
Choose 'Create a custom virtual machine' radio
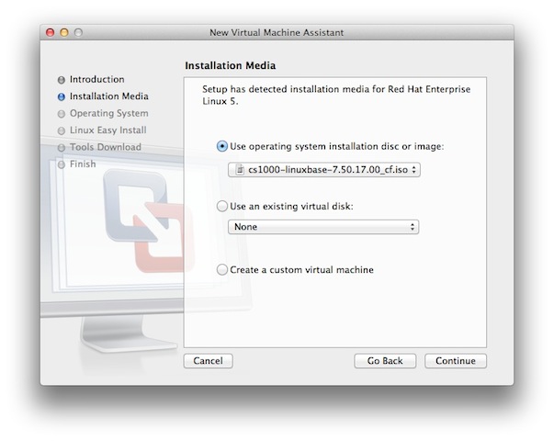pyautogui.click(x=222, y=269)
